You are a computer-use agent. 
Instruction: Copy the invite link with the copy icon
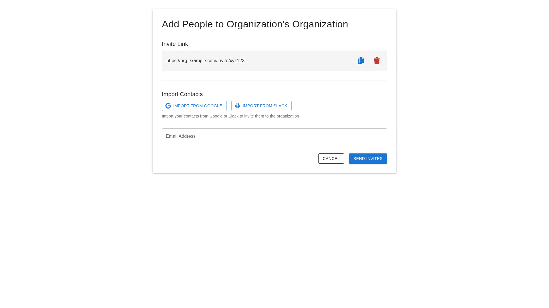click(x=361, y=61)
